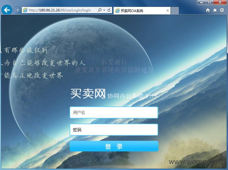Viewport: 228px width, 170px height.
Task: Open the Home page icon
Action: point(208,10)
